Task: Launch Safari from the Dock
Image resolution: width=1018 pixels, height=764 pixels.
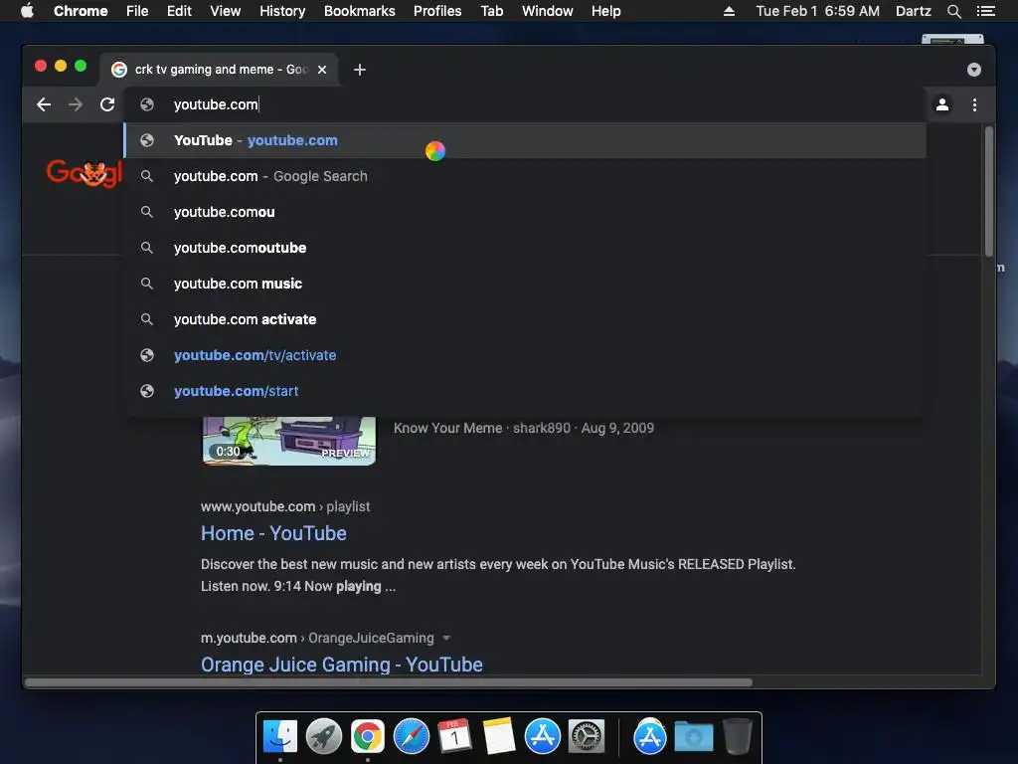Action: pos(411,736)
